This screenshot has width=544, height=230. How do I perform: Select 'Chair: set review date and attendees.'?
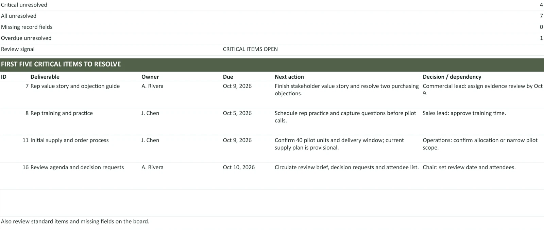(469, 168)
